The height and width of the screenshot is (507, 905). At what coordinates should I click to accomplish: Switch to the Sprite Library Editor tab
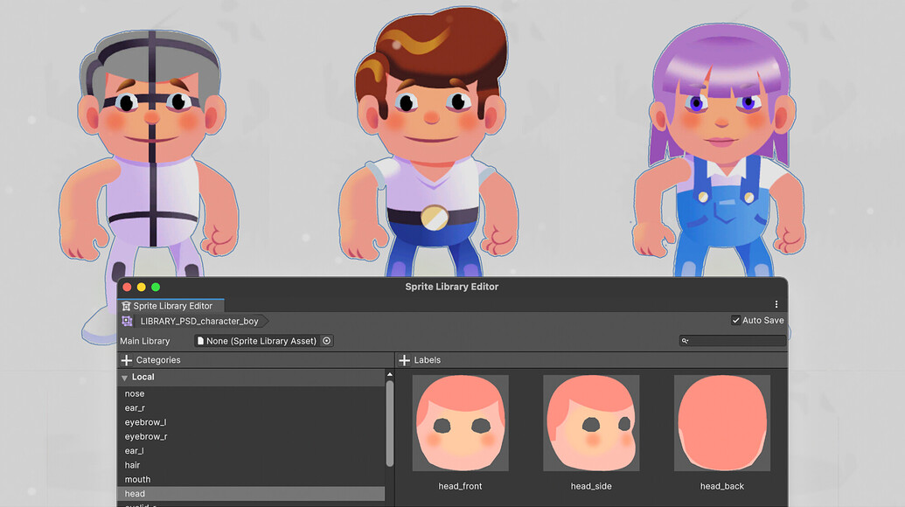[x=170, y=305]
